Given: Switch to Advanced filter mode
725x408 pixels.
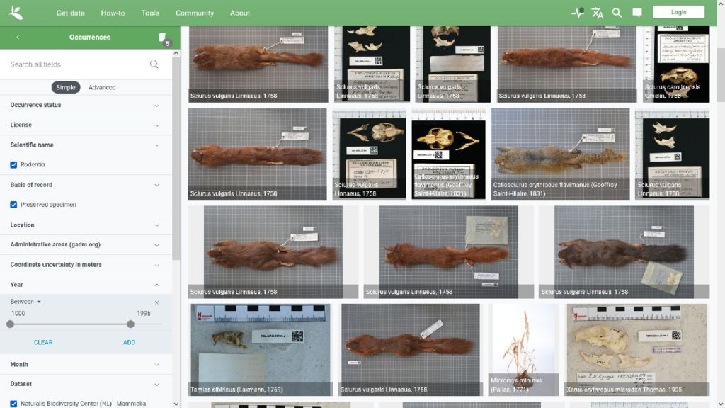Looking at the screenshot, I should pos(102,87).
